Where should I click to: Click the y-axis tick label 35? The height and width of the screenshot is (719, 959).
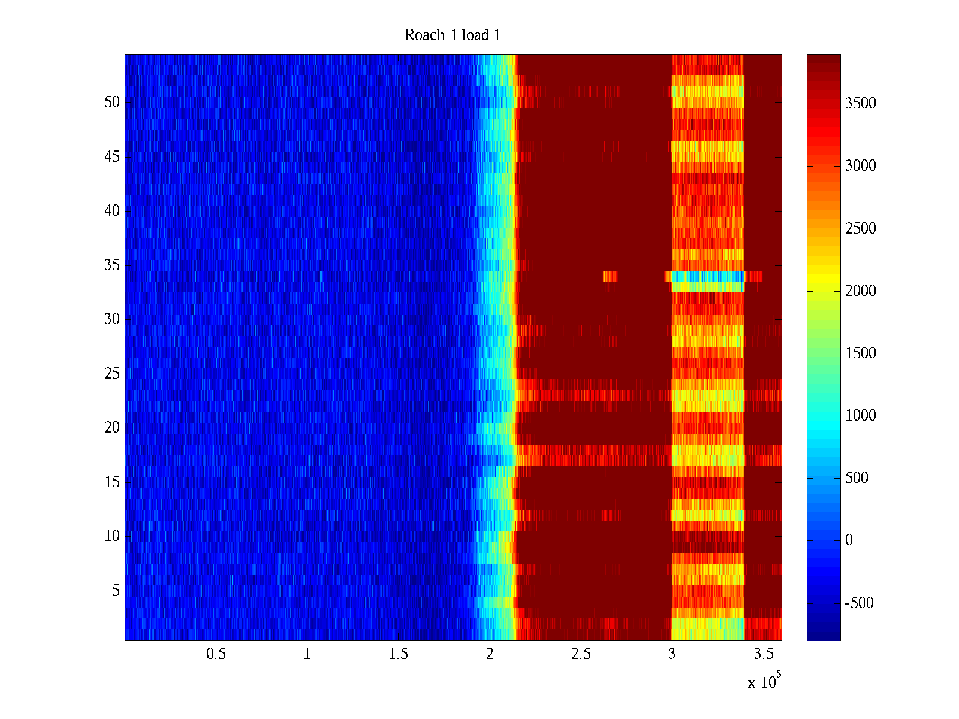tap(112, 265)
